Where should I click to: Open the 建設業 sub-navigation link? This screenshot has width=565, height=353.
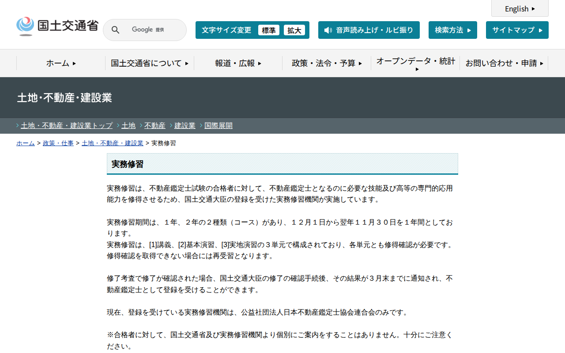point(185,126)
